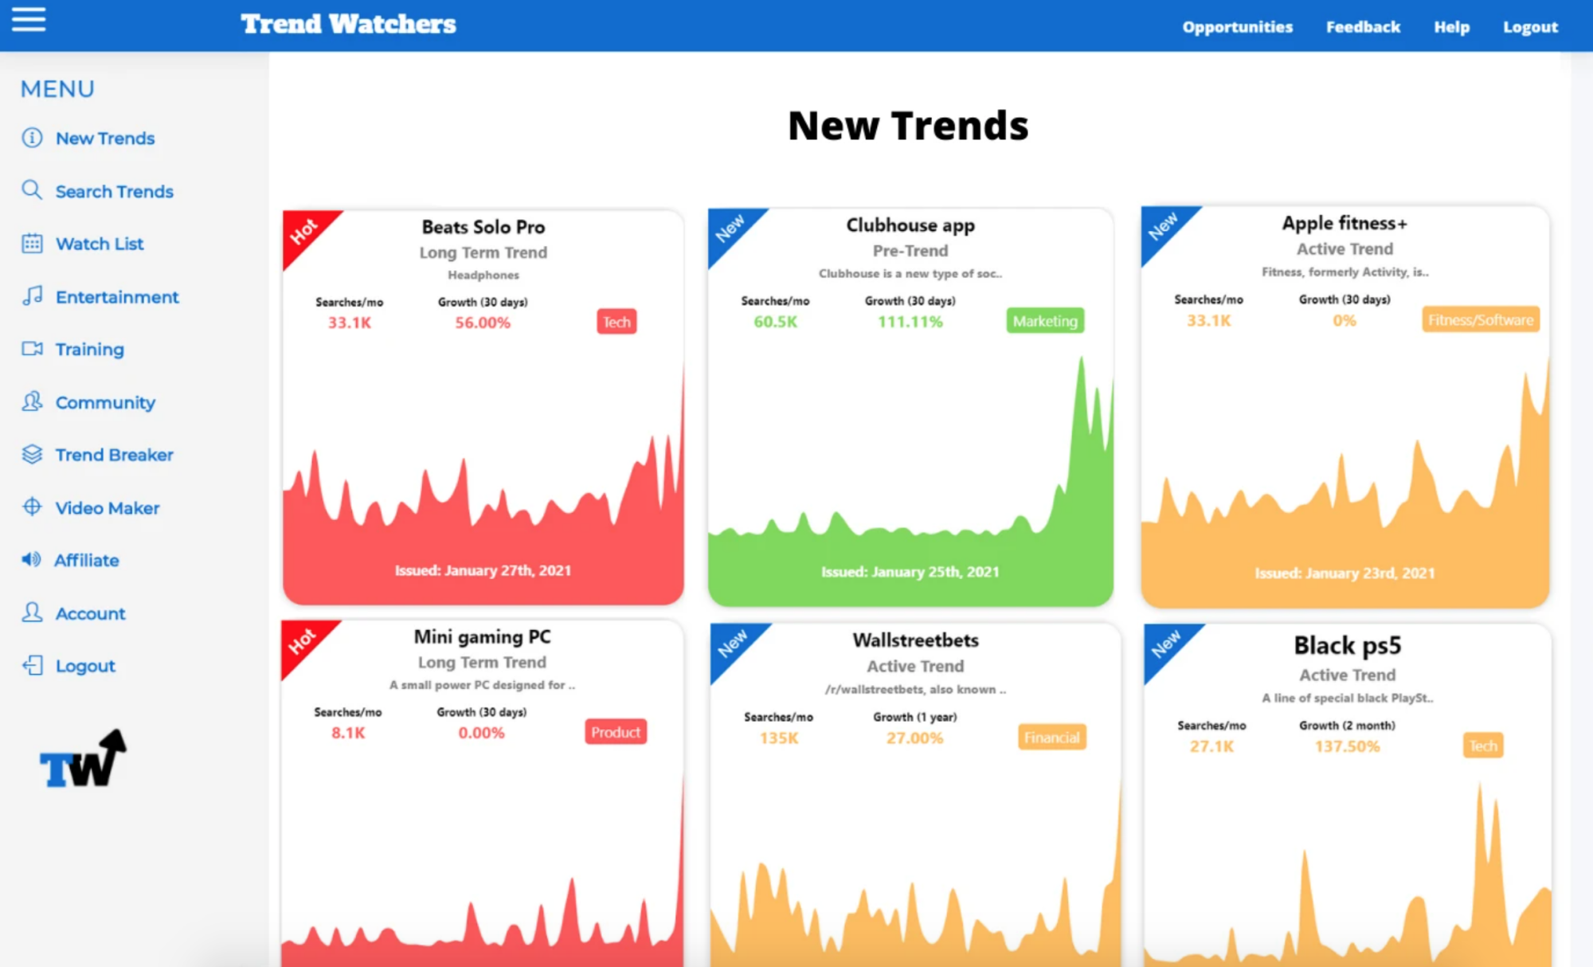Click the New ribbon on Apple fitness+
Image resolution: width=1593 pixels, height=967 pixels.
1162,227
